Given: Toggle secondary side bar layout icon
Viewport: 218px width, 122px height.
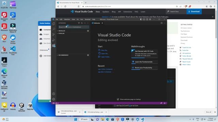Looking at the screenshot, I should [x=147, y=19].
